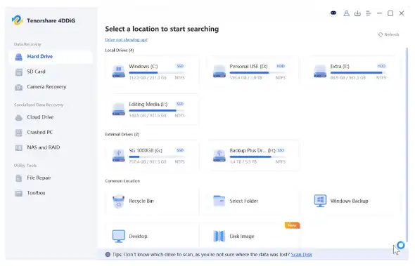Viewport: 415px width, 266px height.
Task: Click the mask-shaped icon in title bar
Action: [333, 13]
